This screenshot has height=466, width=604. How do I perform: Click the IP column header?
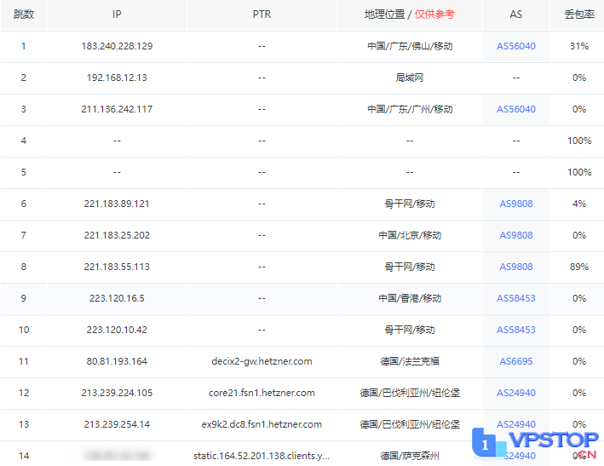click(x=117, y=15)
